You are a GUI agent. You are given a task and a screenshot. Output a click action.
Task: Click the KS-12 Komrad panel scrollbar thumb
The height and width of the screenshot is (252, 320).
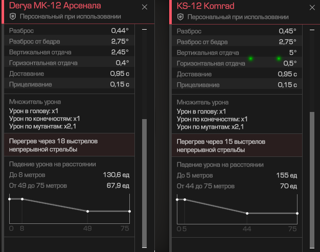312,179
